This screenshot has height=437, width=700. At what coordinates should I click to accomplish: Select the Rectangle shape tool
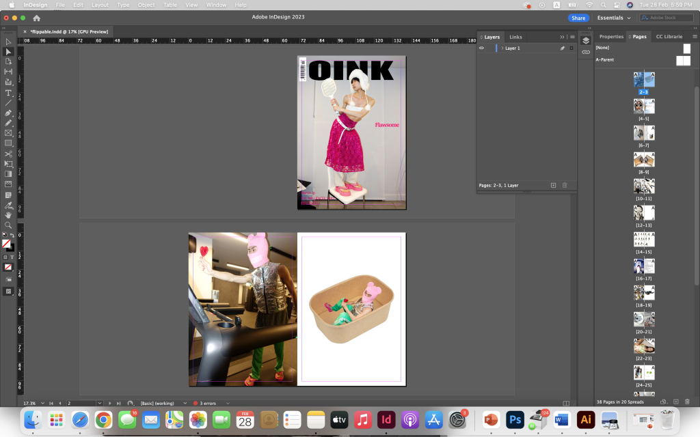(x=8, y=143)
